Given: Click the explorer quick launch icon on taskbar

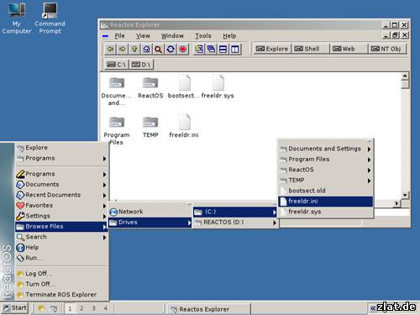Looking at the screenshot, I should click(x=54, y=308).
